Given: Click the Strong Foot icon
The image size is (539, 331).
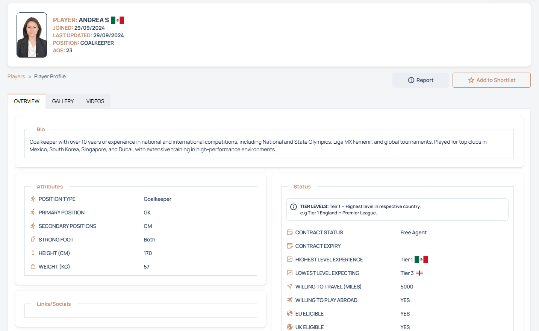Looking at the screenshot, I should tap(33, 239).
